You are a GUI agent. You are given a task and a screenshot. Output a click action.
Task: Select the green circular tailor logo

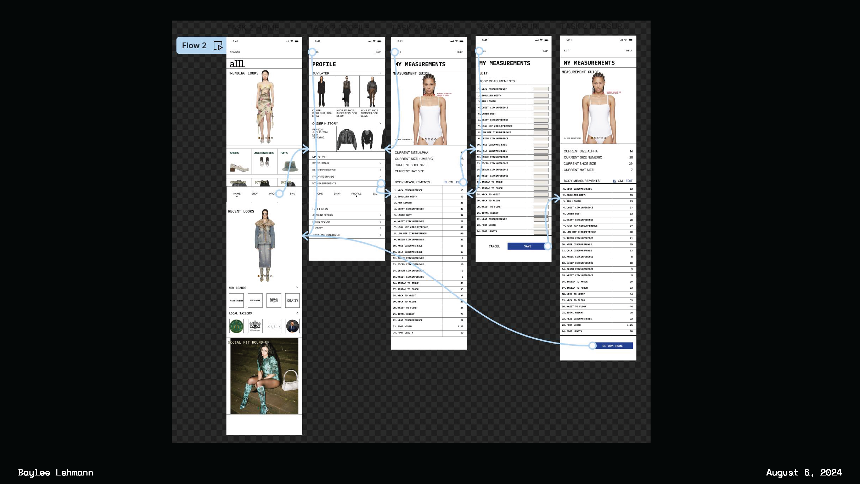[236, 326]
